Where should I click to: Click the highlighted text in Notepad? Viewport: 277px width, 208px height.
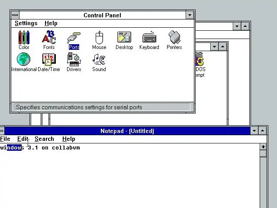14,147
